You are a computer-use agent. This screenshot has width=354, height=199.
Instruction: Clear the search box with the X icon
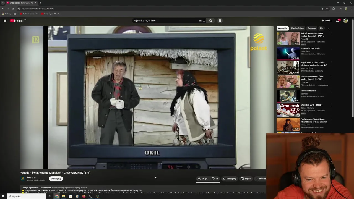(204, 20)
